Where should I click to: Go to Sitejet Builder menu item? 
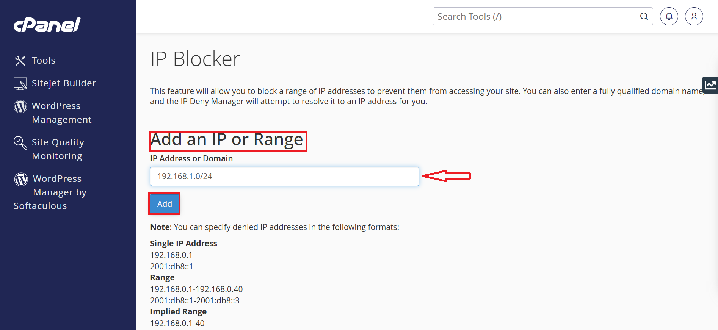[x=64, y=83]
